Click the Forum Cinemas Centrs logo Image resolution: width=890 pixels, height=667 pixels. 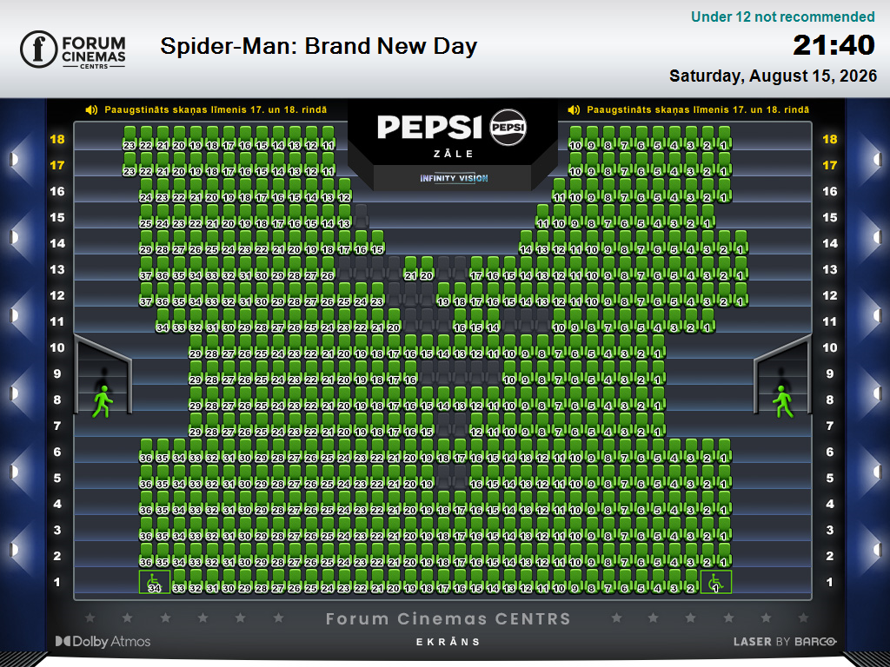point(73,50)
